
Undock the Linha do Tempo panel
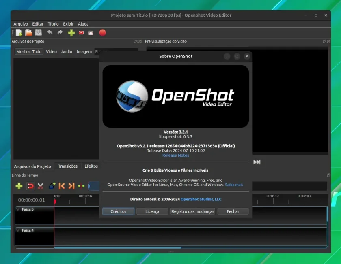click(328, 175)
